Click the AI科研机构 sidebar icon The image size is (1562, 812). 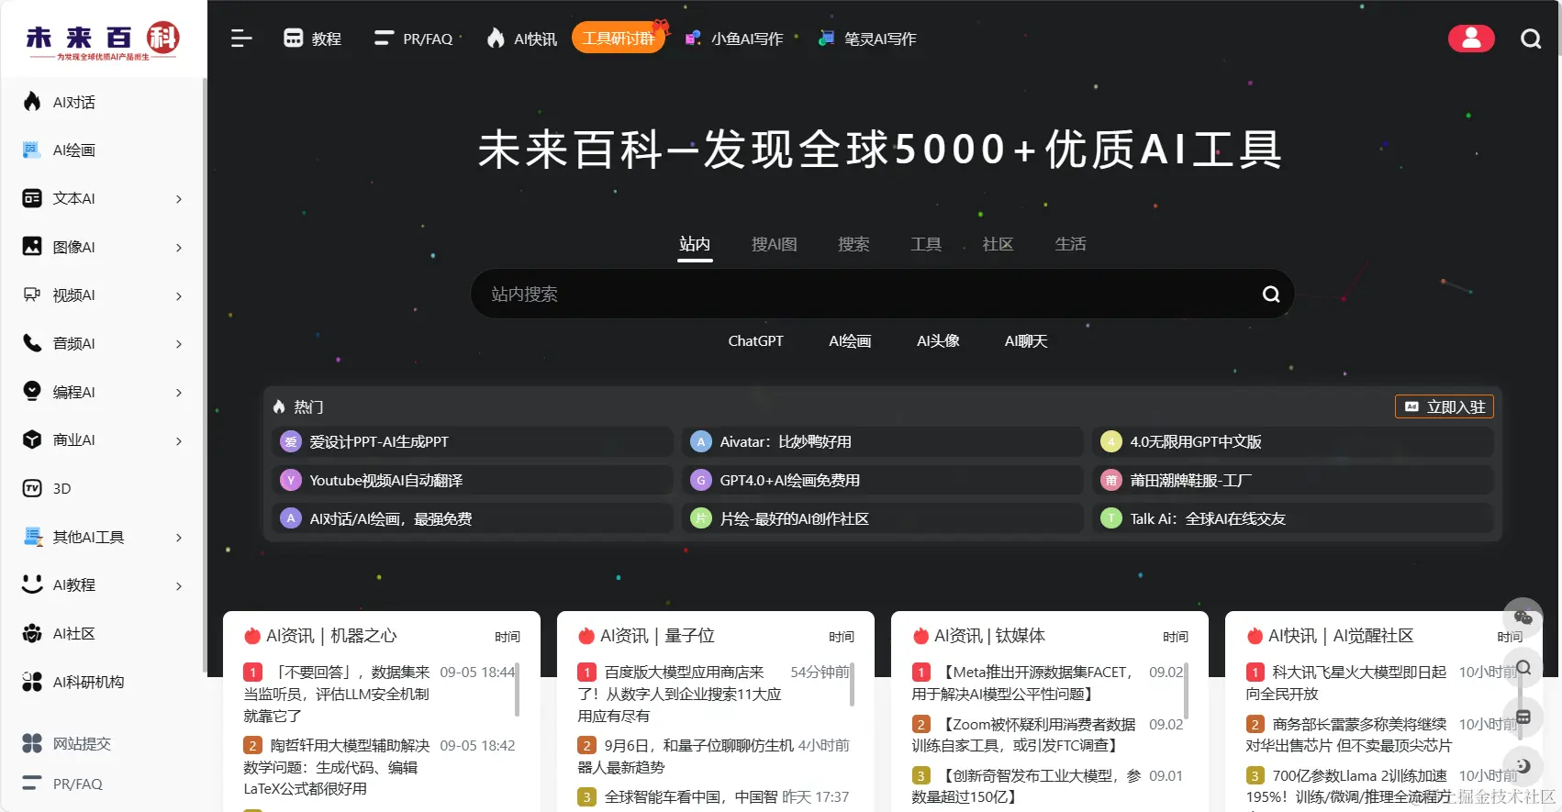pyautogui.click(x=32, y=682)
